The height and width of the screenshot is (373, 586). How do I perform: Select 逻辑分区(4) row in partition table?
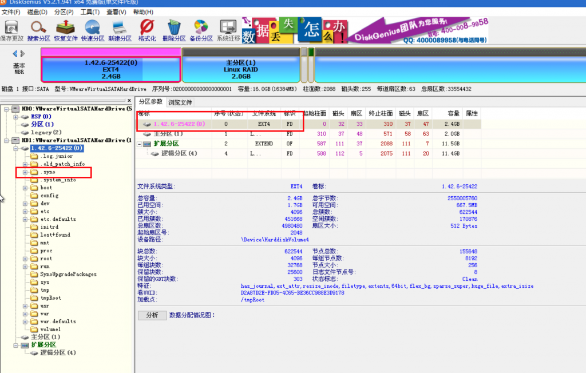[309, 154]
